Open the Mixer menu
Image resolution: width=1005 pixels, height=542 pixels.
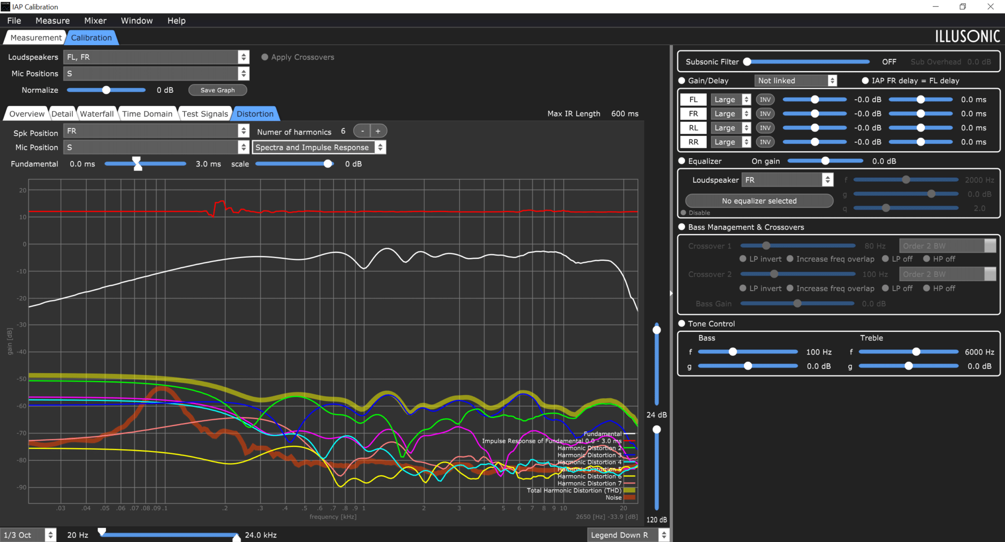[95, 21]
